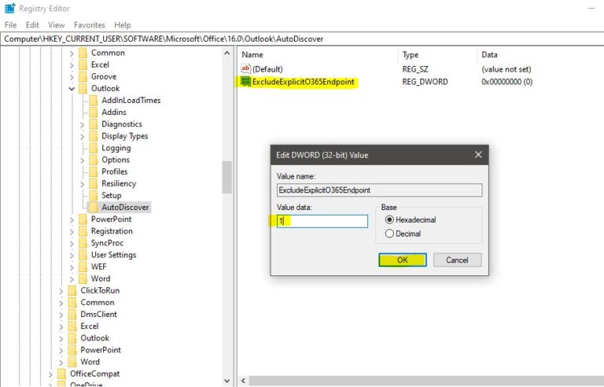Open the Help menu
604x387 pixels.
123,25
